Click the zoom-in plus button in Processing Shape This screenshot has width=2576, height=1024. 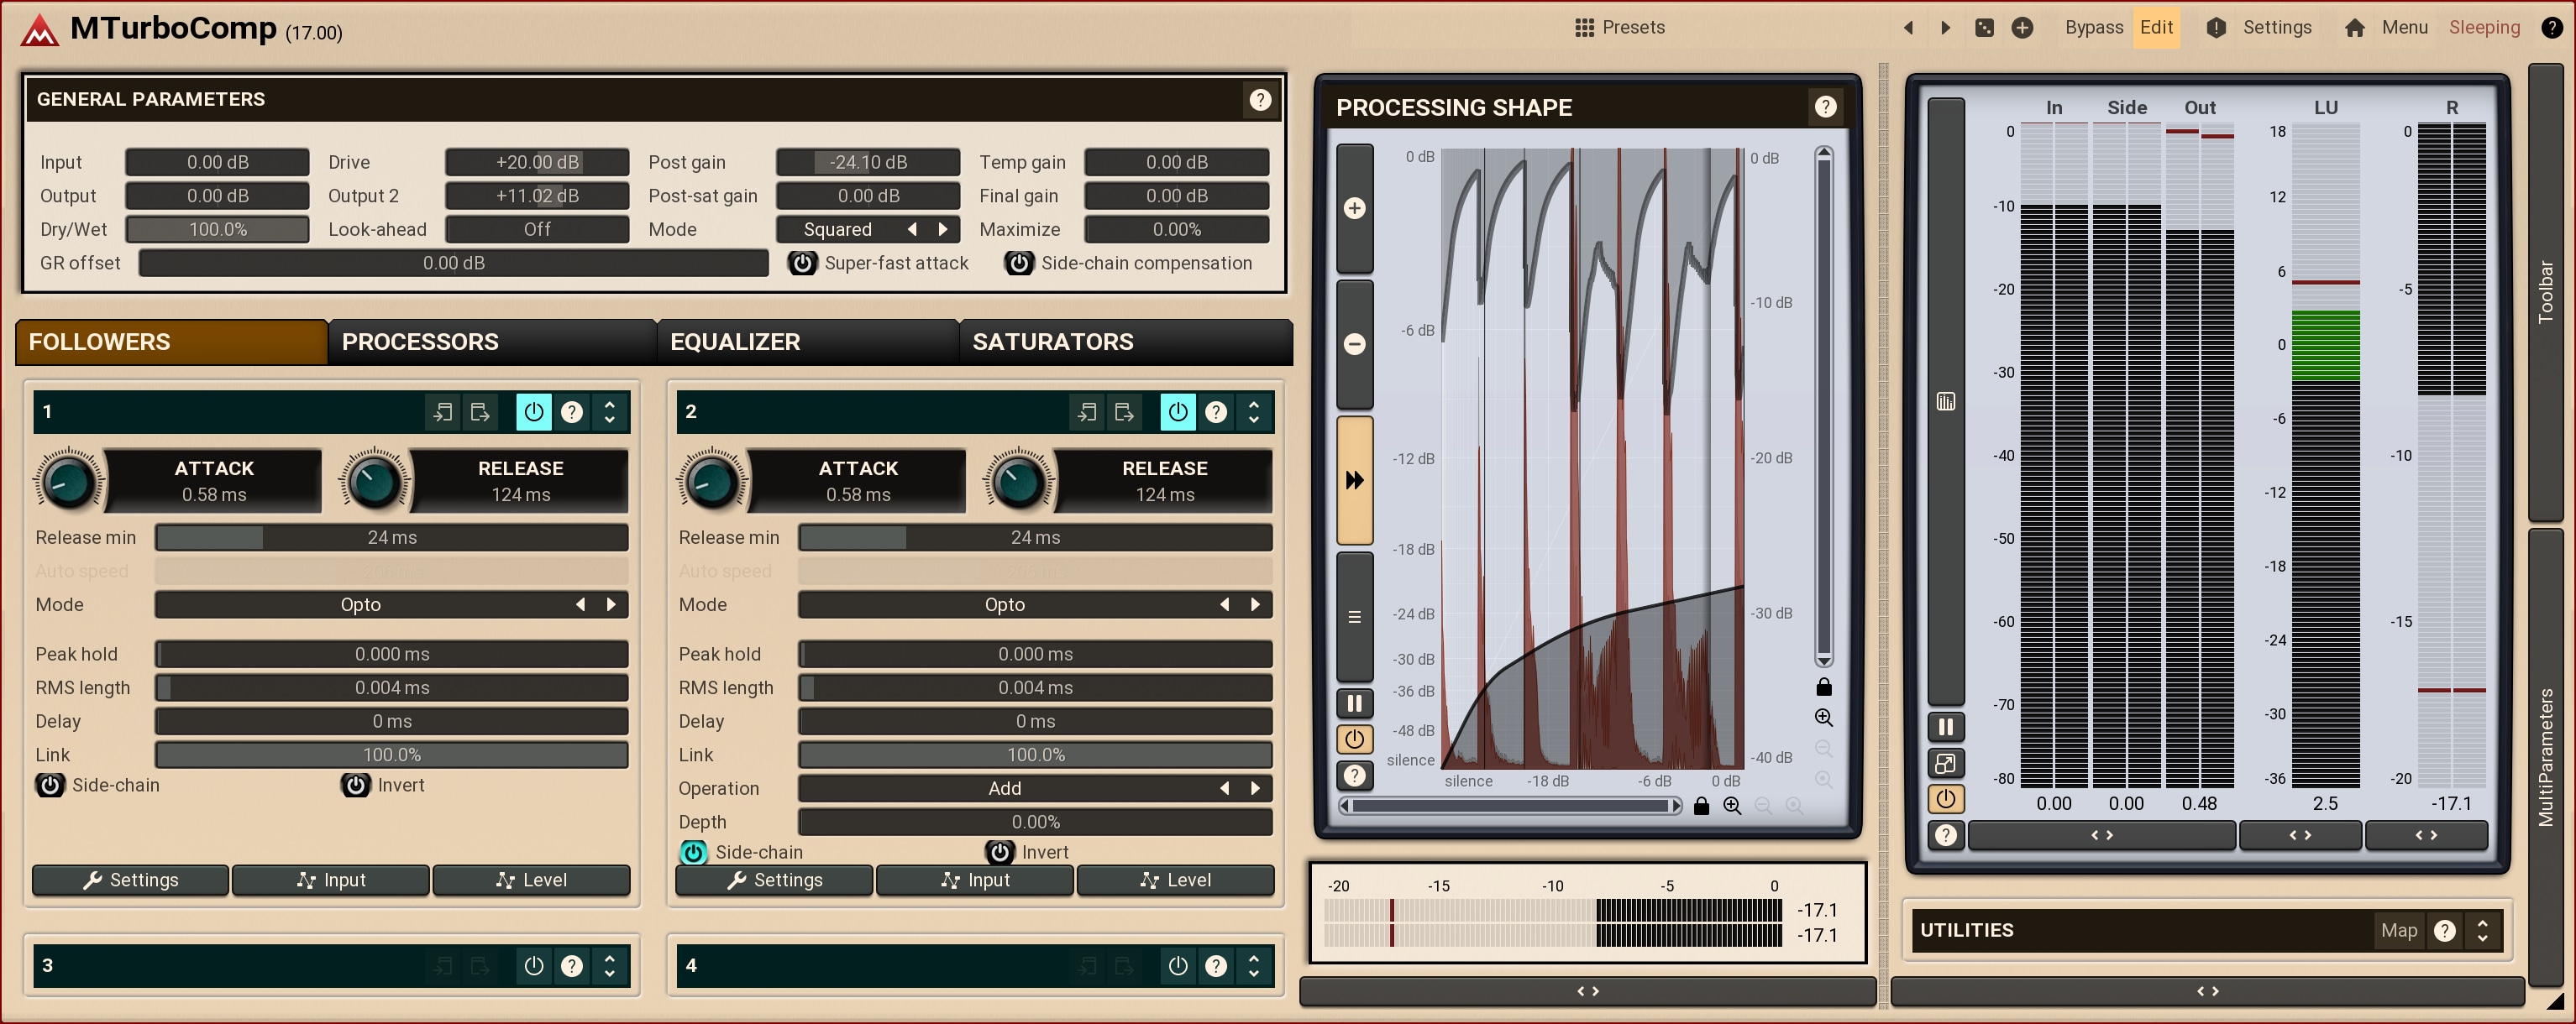pyautogui.click(x=1354, y=208)
